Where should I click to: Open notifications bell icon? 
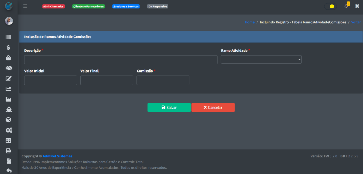346,6
